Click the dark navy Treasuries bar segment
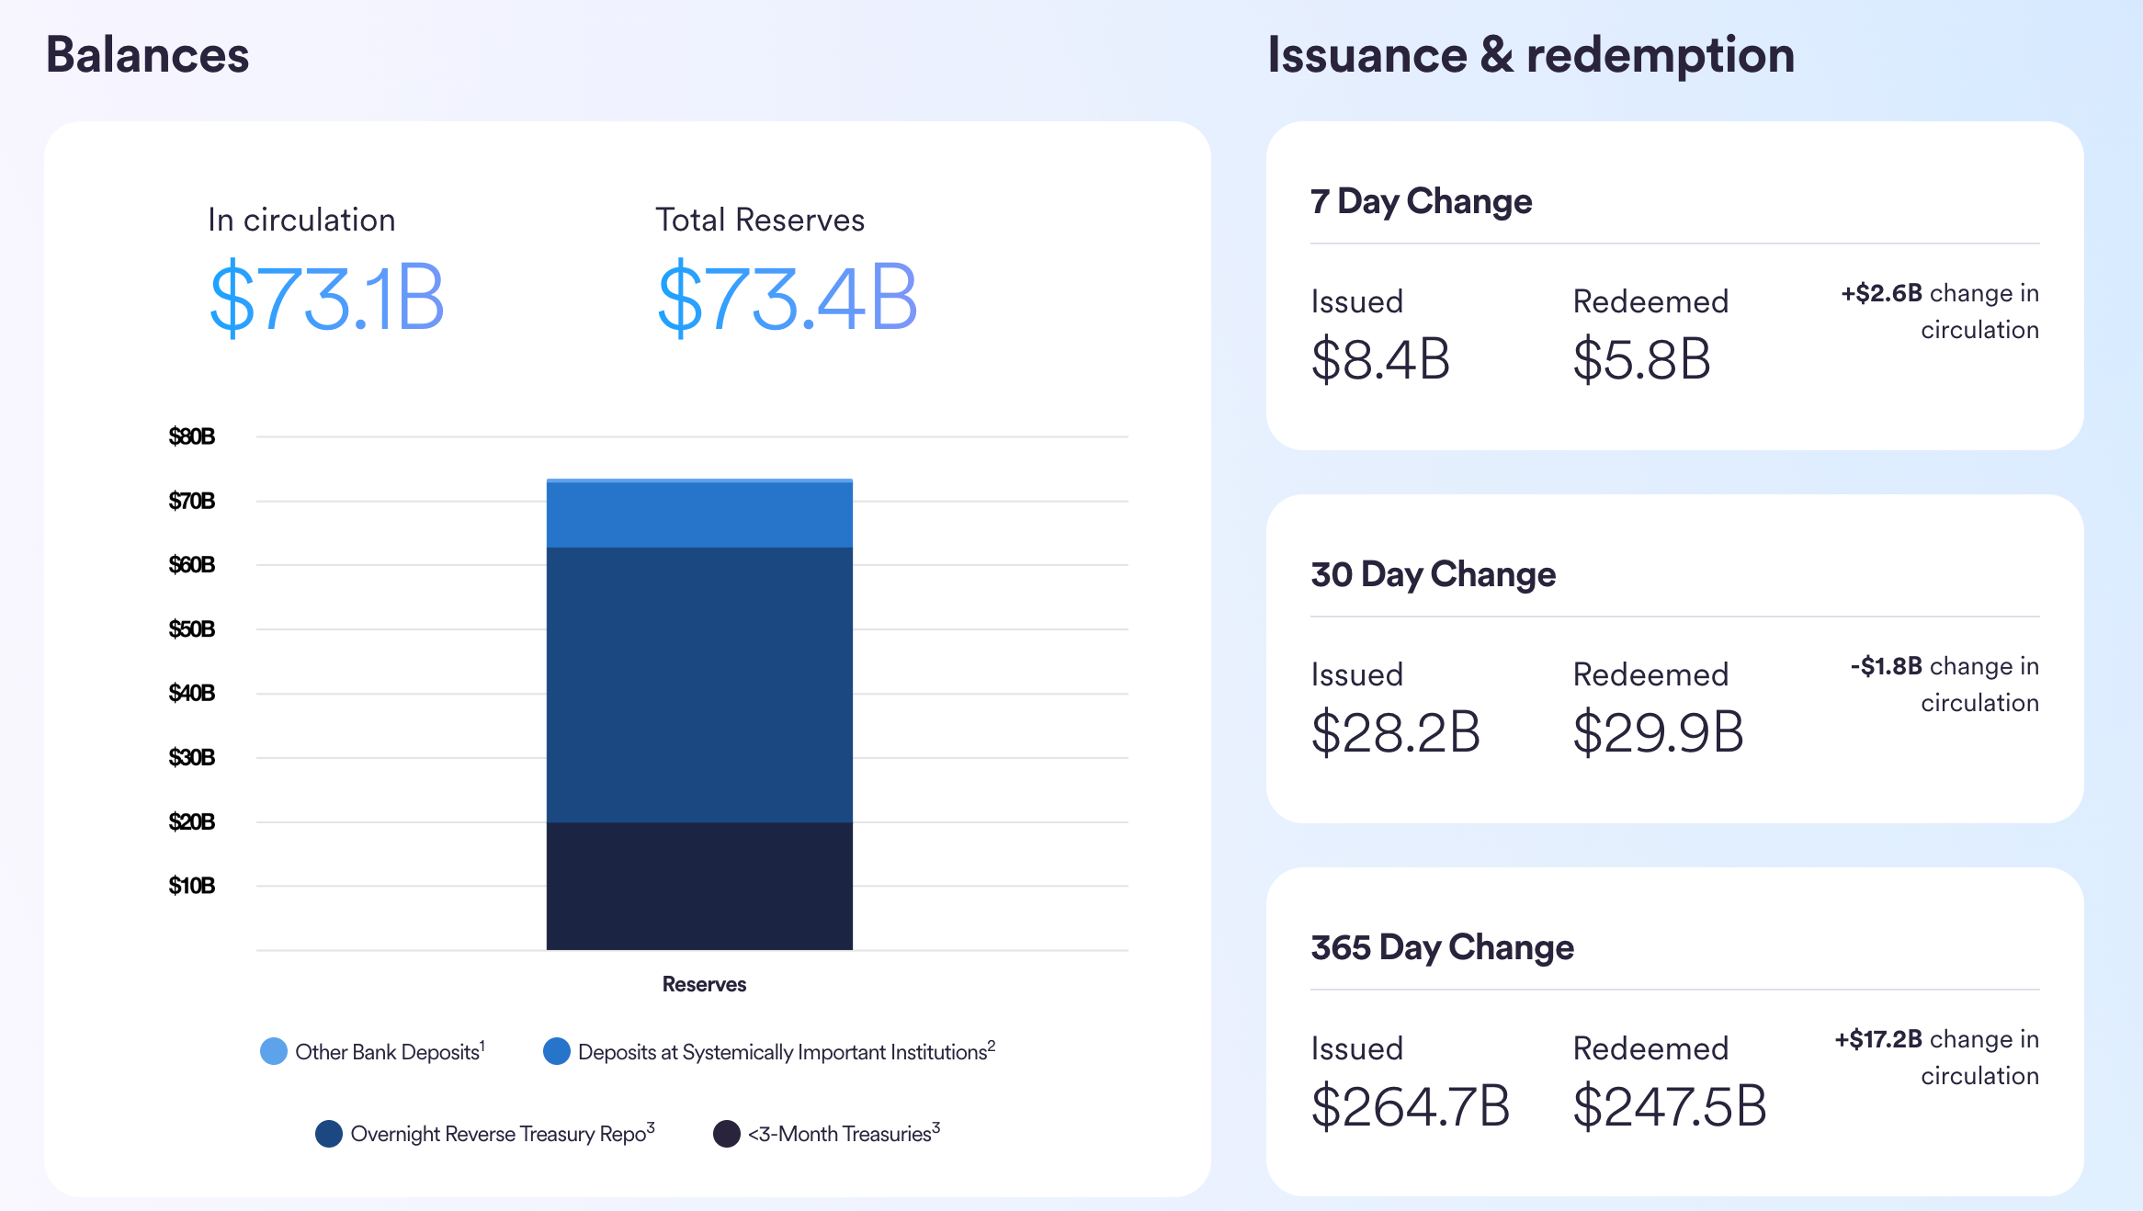The width and height of the screenshot is (2143, 1211). coord(699,886)
